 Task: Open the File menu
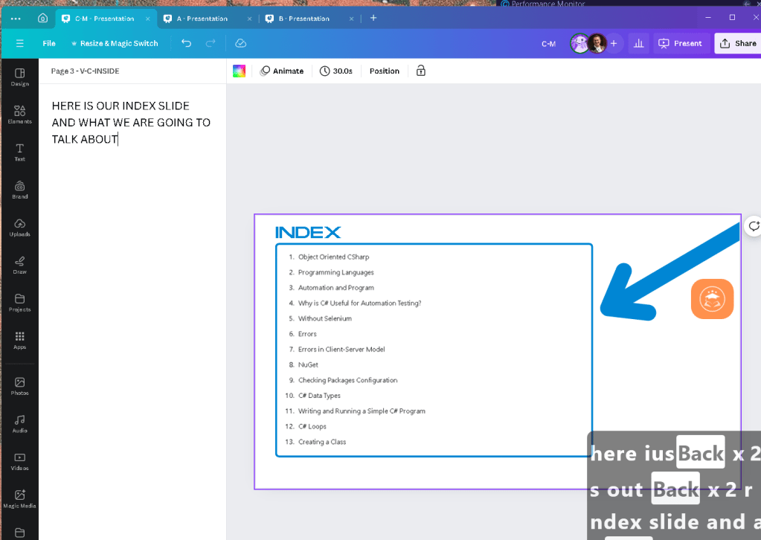[x=49, y=43]
